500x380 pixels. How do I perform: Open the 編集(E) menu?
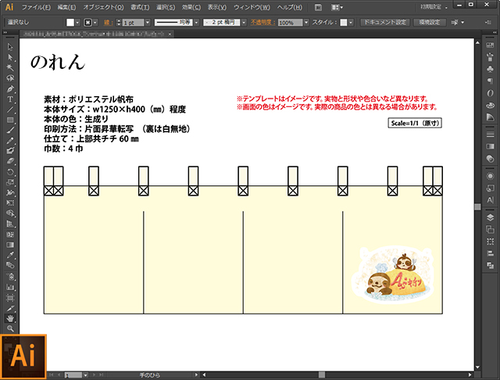point(66,7)
